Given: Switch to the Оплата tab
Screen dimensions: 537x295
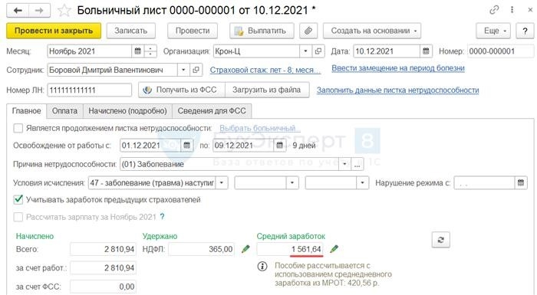Looking at the screenshot, I should (64, 111).
